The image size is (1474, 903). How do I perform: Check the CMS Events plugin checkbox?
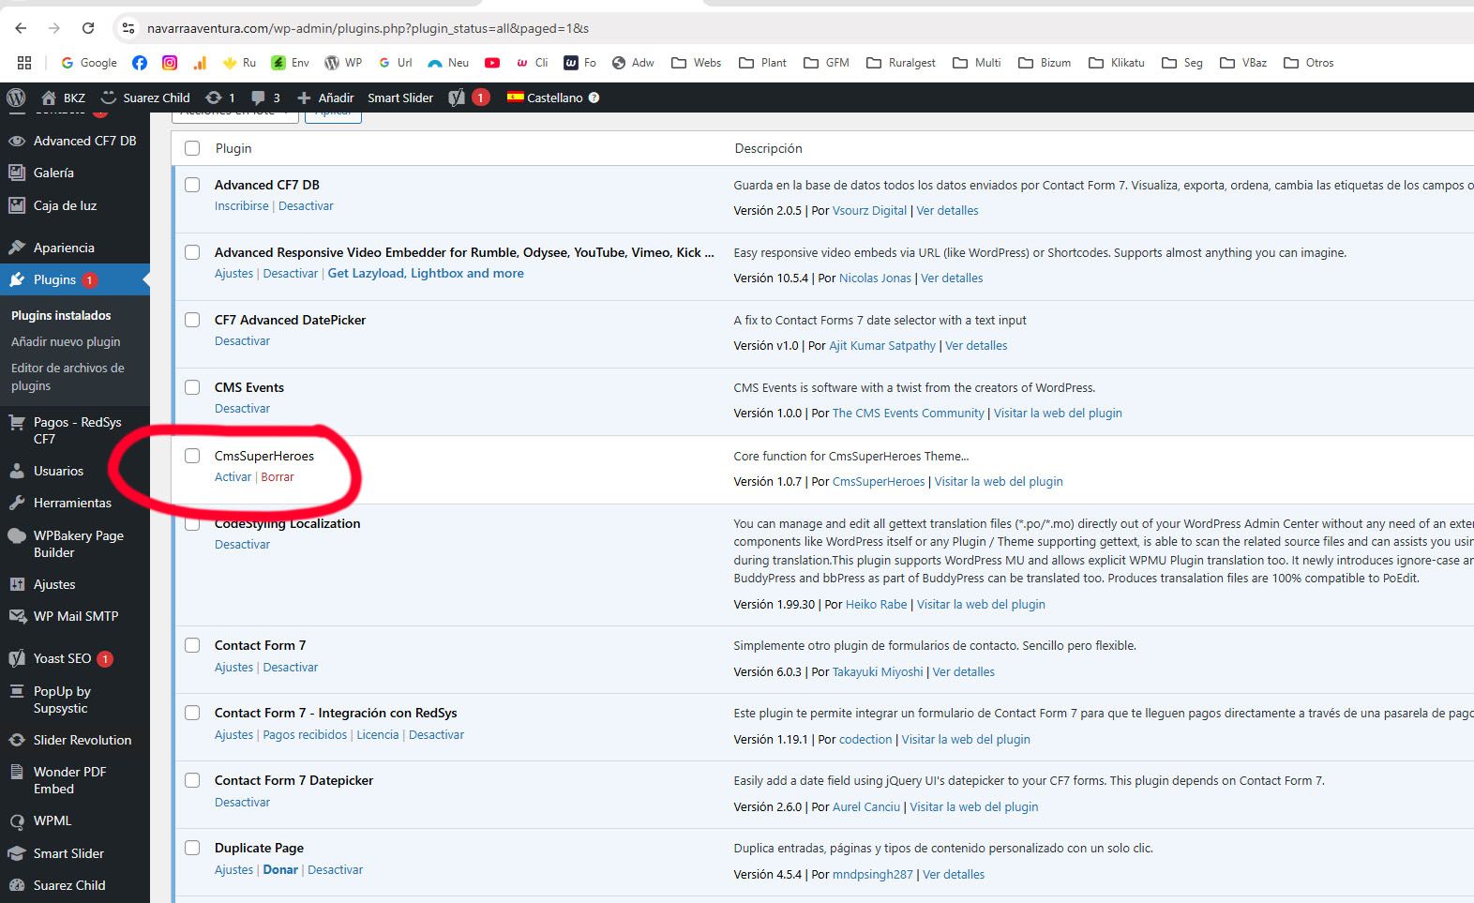point(192,387)
